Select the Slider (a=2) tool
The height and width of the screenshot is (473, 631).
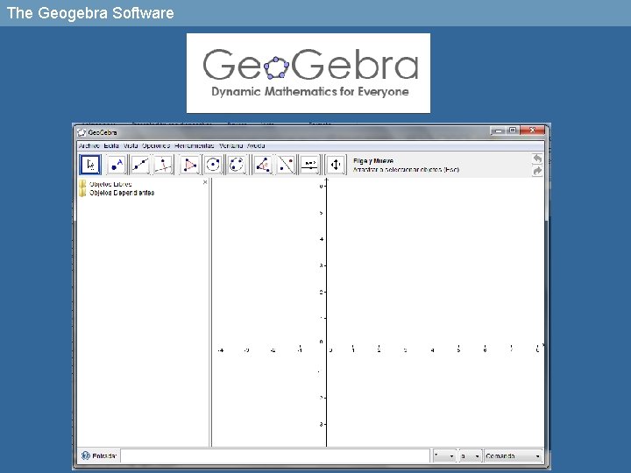(x=309, y=165)
